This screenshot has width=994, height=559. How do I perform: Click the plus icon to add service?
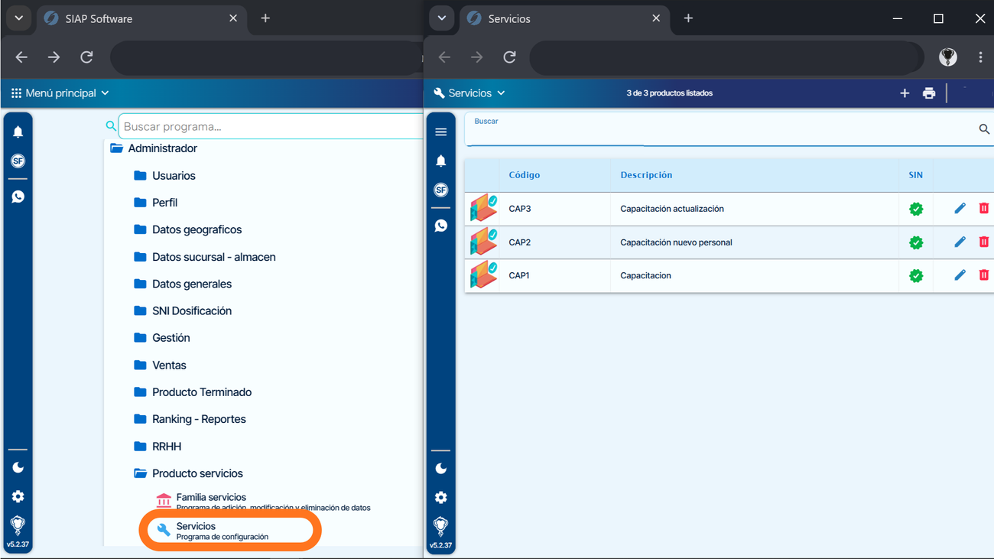click(905, 93)
